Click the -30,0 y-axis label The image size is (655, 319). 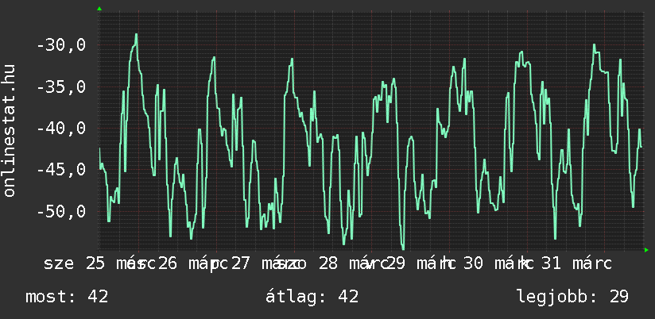[61, 45]
